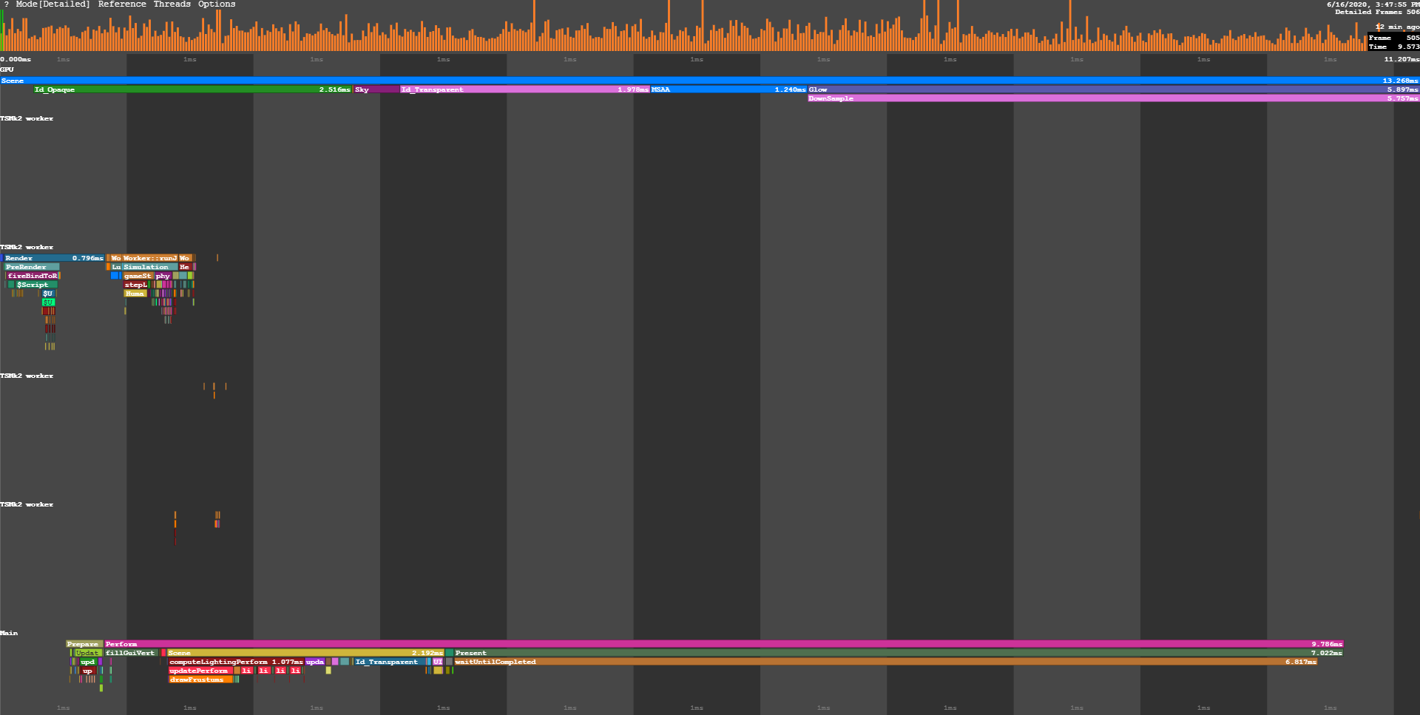Click the 0.000ms time offset label
The width and height of the screenshot is (1420, 715).
point(16,59)
